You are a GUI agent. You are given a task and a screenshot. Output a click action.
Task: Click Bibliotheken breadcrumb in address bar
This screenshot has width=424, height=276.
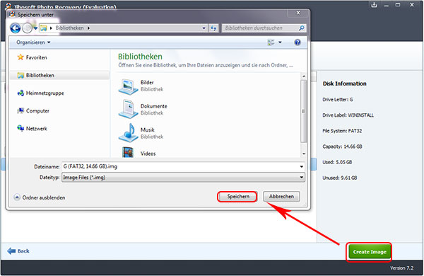69,28
